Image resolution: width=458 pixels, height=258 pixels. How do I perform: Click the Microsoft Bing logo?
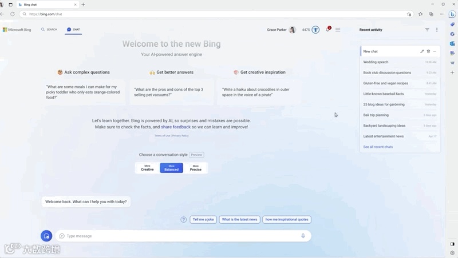(x=17, y=30)
